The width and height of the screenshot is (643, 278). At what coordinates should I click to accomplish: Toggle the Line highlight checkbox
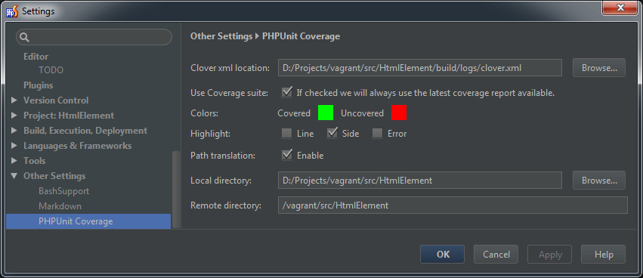[286, 133]
